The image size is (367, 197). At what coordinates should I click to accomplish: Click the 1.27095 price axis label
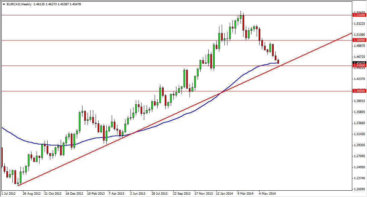360,156
